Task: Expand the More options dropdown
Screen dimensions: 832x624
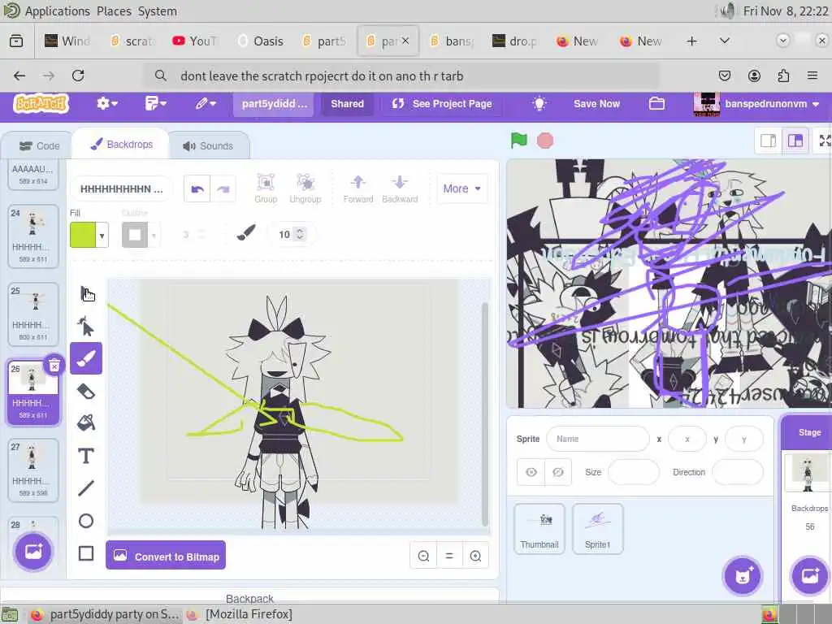Action: [461, 188]
